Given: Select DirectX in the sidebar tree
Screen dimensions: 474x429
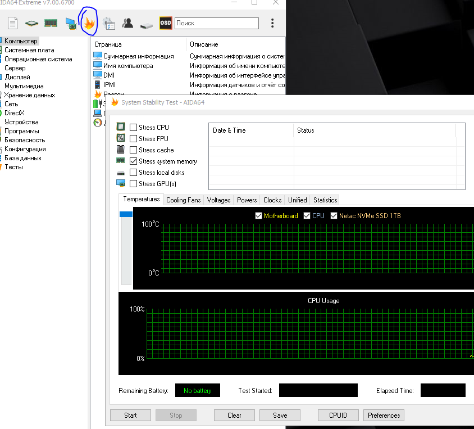Looking at the screenshot, I should (14, 113).
